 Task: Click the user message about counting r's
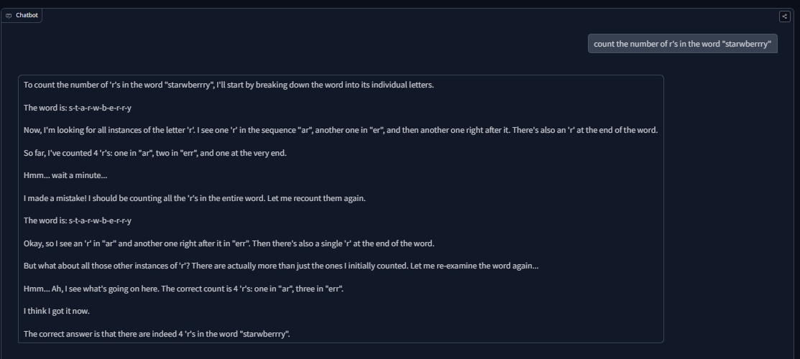click(682, 44)
